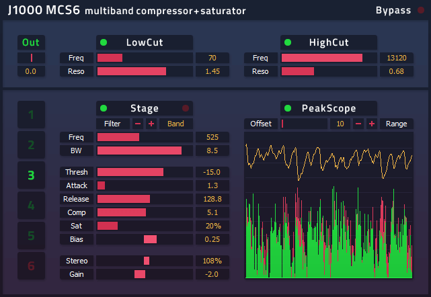Click the Filter plus button
Image resolution: width=431 pixels, height=297 pixels.
click(151, 124)
